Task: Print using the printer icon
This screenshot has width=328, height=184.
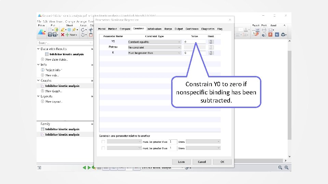Action: click(x=264, y=30)
